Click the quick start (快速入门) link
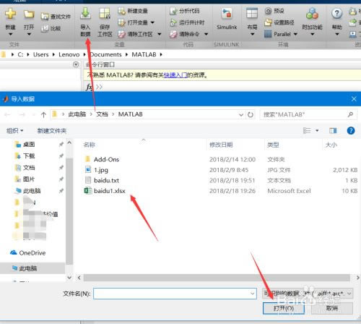Viewport: 361px width, 324px height. coord(175,75)
